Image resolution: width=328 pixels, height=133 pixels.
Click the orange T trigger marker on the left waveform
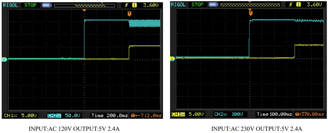(x=129, y=14)
